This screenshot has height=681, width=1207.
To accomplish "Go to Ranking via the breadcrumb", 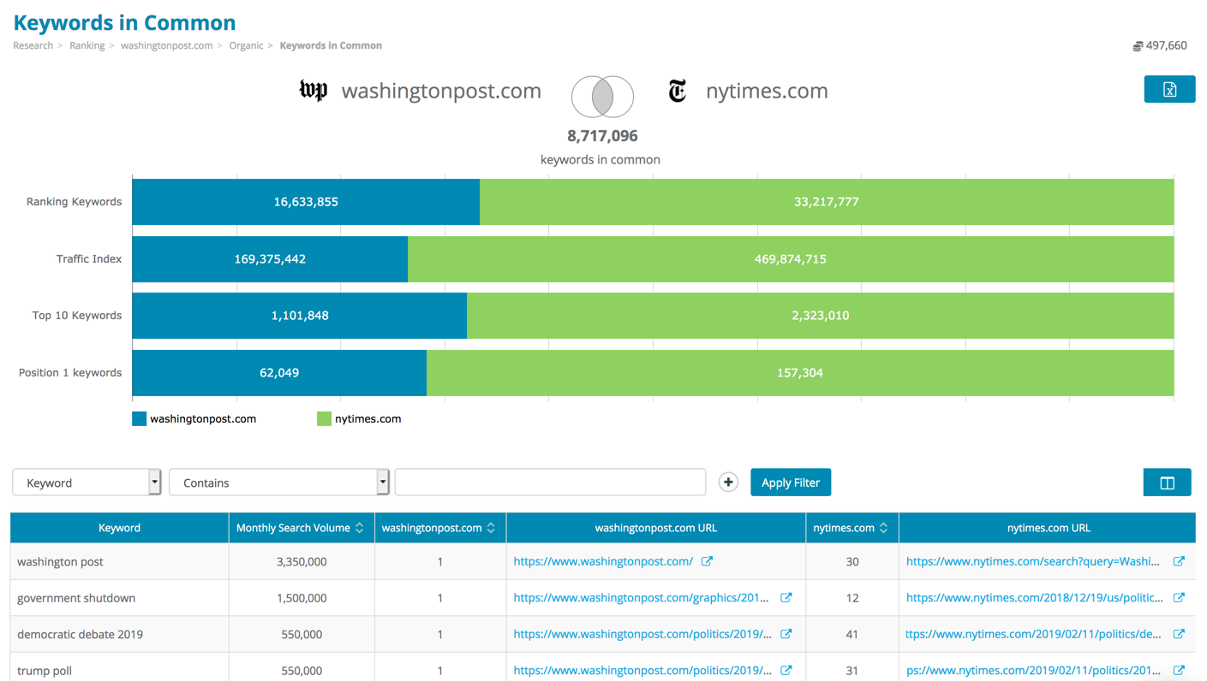I will tap(87, 45).
